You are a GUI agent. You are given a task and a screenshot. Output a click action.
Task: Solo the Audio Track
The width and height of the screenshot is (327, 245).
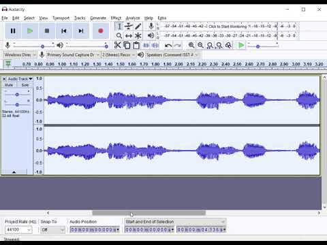[25, 85]
